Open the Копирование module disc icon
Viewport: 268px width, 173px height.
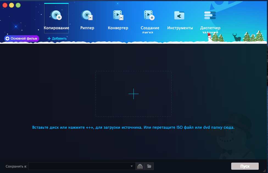coord(56,15)
